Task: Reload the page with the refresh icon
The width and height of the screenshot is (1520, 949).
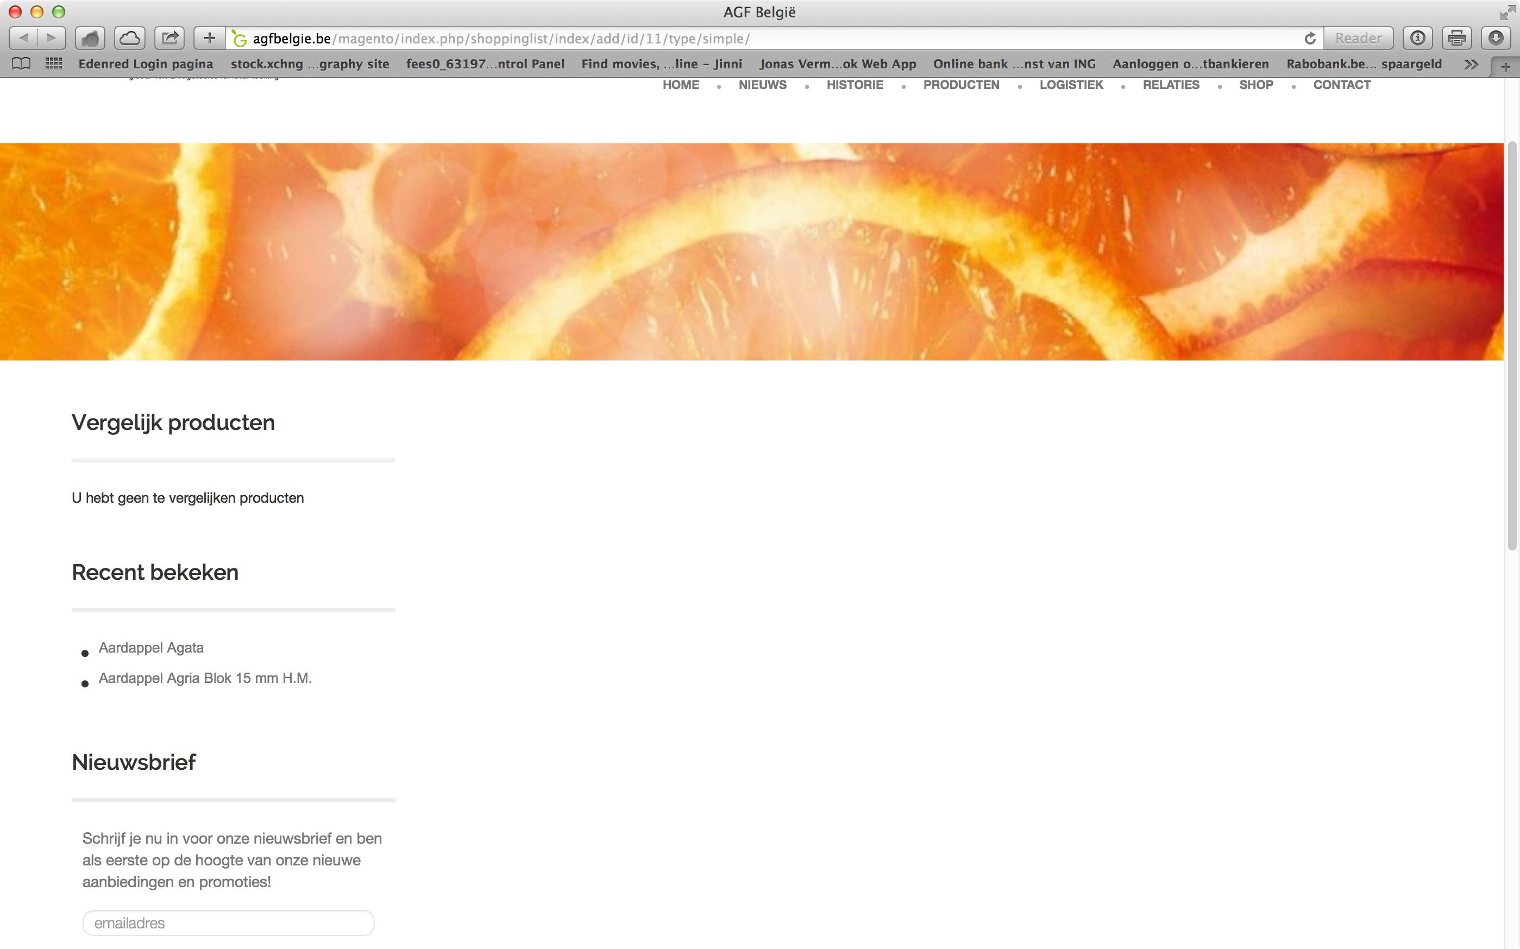Action: (x=1310, y=39)
